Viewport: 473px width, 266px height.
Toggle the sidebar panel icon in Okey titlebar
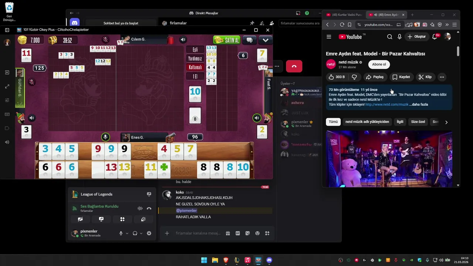7,30
